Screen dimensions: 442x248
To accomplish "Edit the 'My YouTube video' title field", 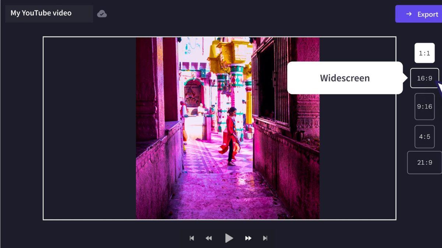I will coord(49,14).
